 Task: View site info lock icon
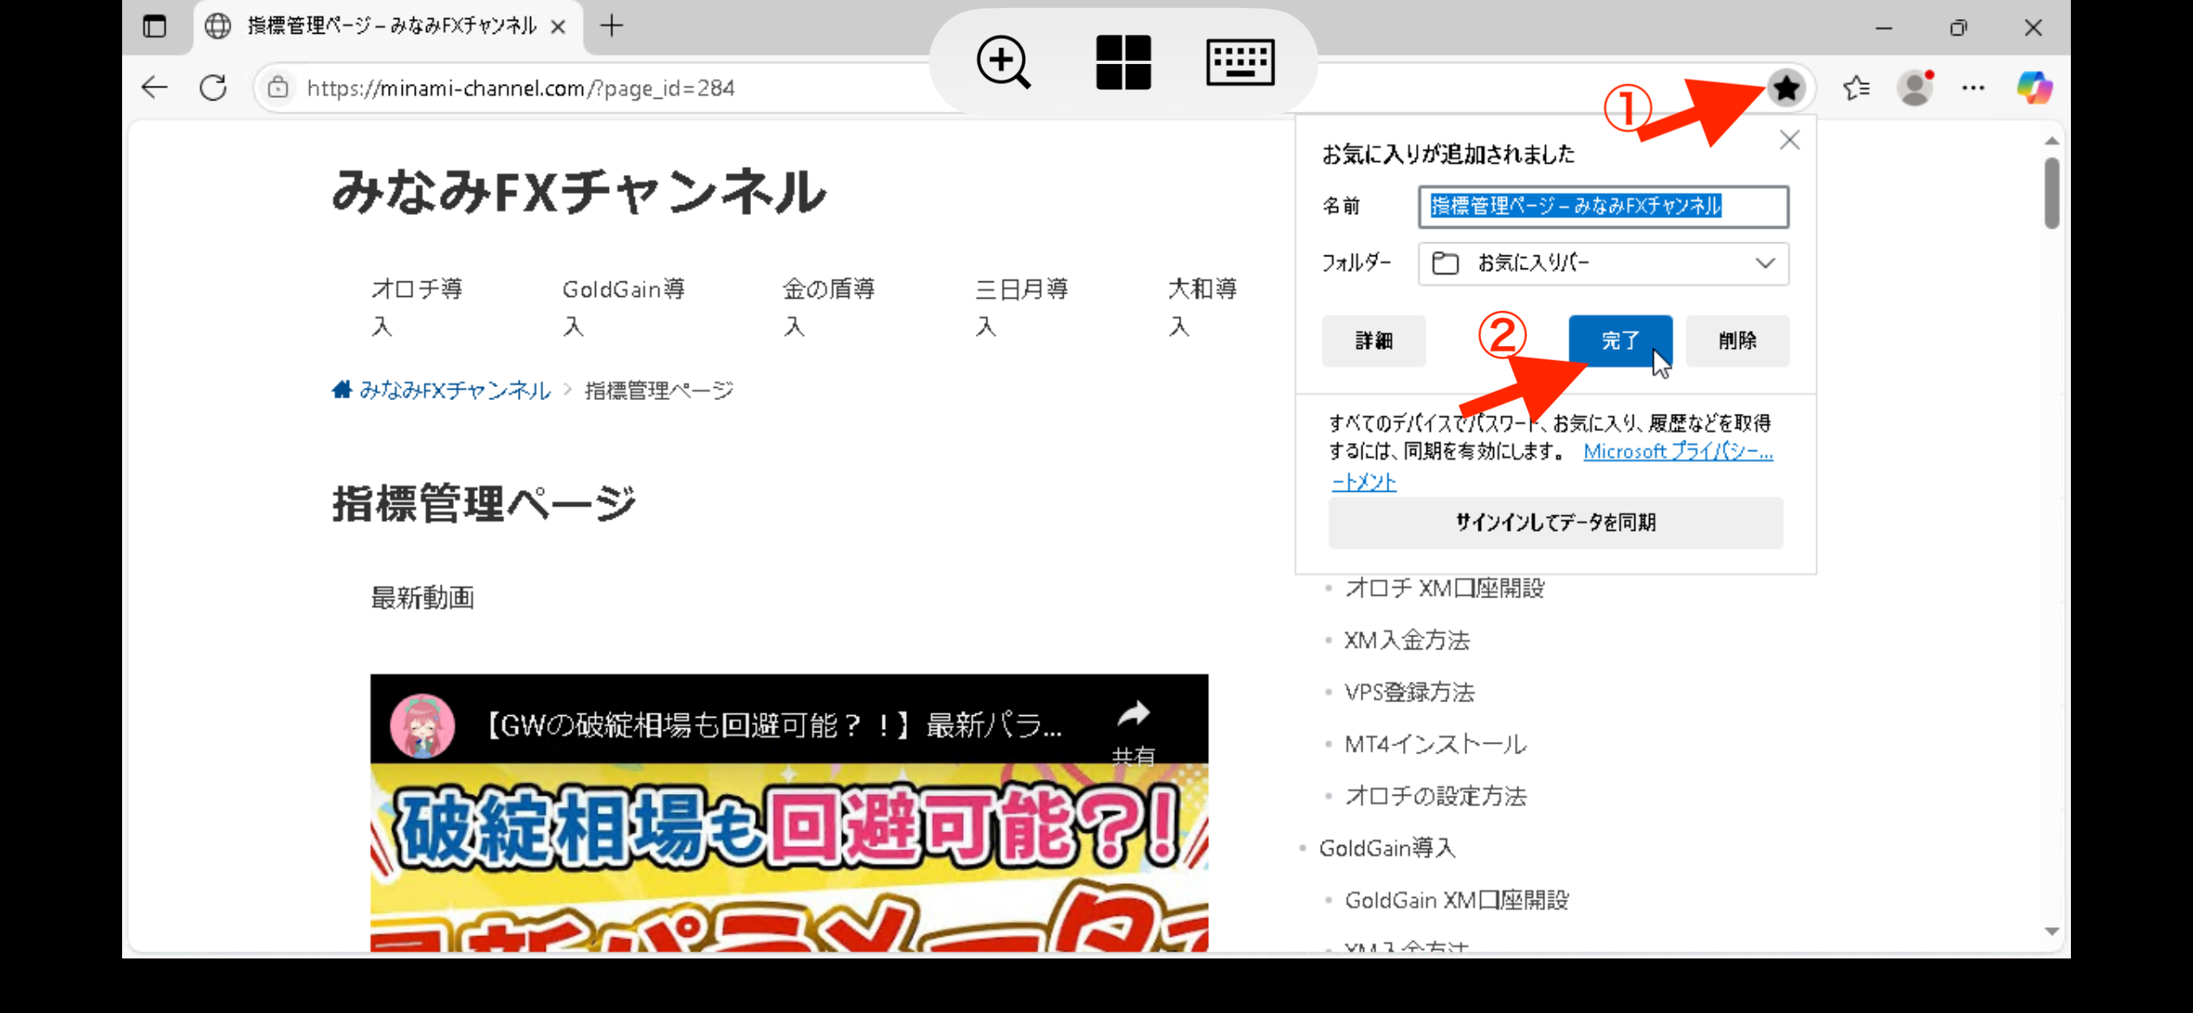coord(277,87)
